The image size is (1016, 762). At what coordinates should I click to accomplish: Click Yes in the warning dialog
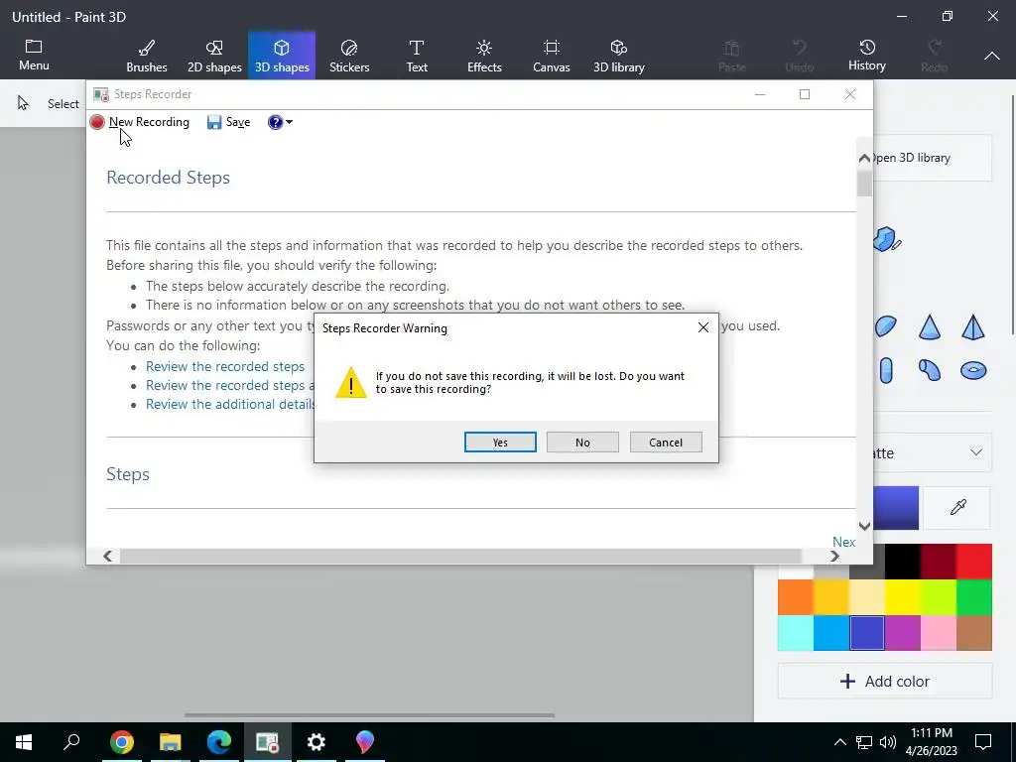pyautogui.click(x=500, y=442)
